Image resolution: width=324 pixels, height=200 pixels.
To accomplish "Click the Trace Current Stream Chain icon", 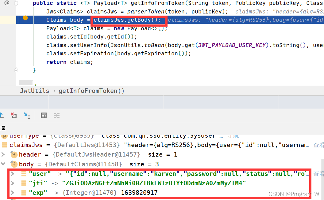I will click(x=56, y=116).
